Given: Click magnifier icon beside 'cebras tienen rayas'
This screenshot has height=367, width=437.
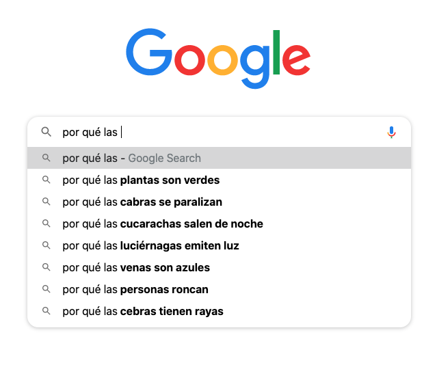Looking at the screenshot, I should coord(47,311).
